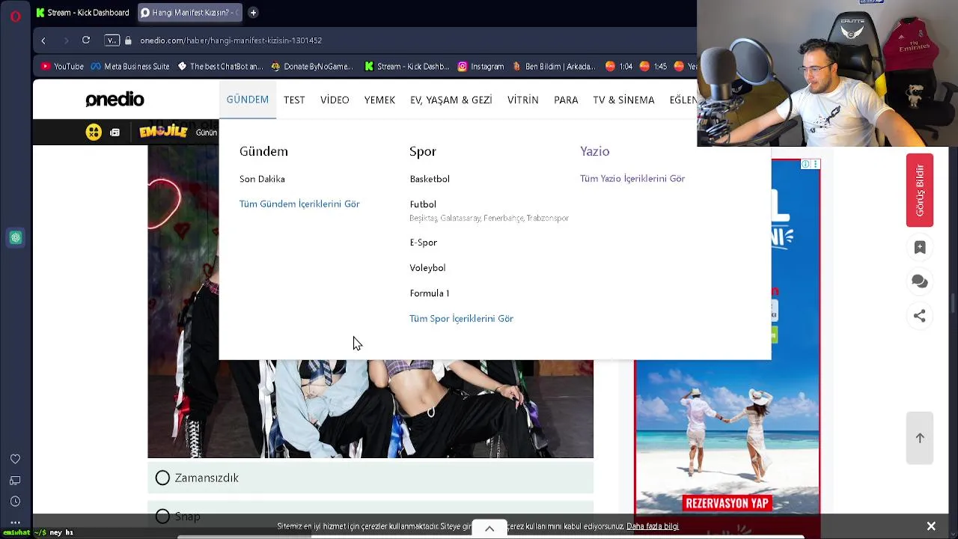The image size is (958, 539).
Task: Go back to the previous page
Action: pyautogui.click(x=43, y=40)
